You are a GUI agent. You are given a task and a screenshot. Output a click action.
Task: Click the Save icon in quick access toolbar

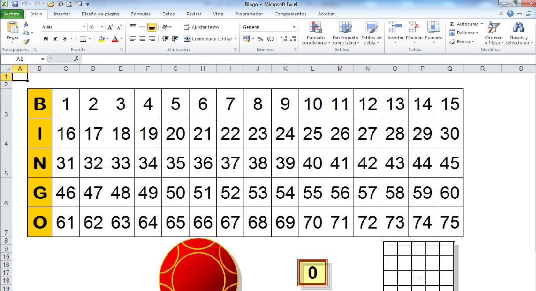(x=15, y=4)
